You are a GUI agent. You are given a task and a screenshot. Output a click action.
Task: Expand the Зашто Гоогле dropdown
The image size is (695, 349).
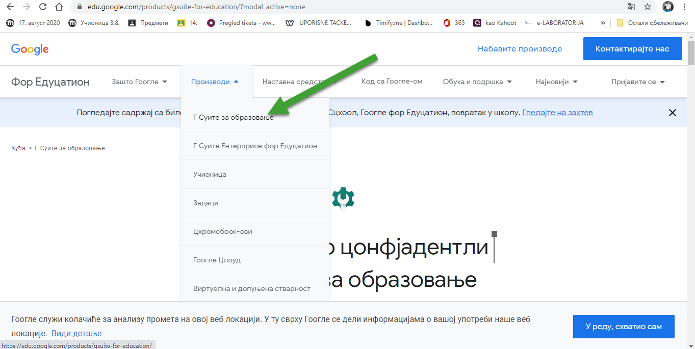pyautogui.click(x=139, y=82)
